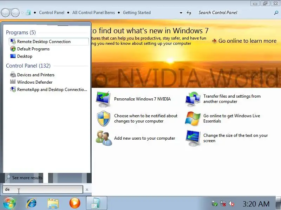Open Remote Desktop Connection search result
Viewport: 281px width, 210px height.
(48, 42)
